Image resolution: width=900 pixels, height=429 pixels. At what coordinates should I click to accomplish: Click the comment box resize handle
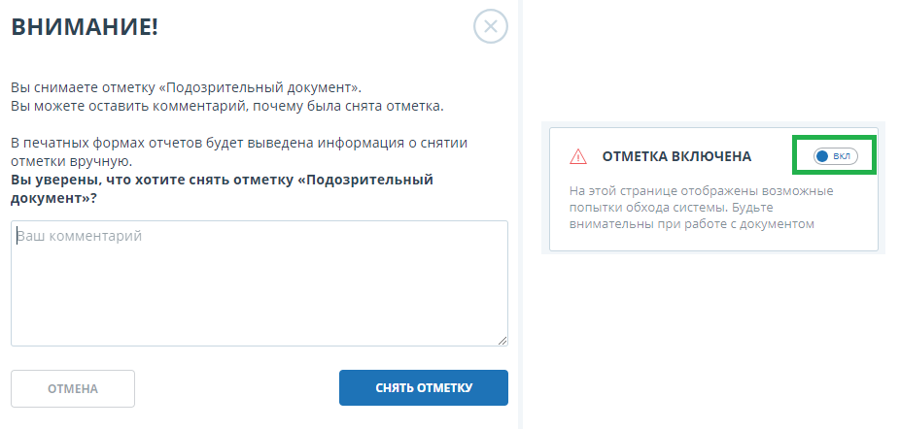point(502,341)
